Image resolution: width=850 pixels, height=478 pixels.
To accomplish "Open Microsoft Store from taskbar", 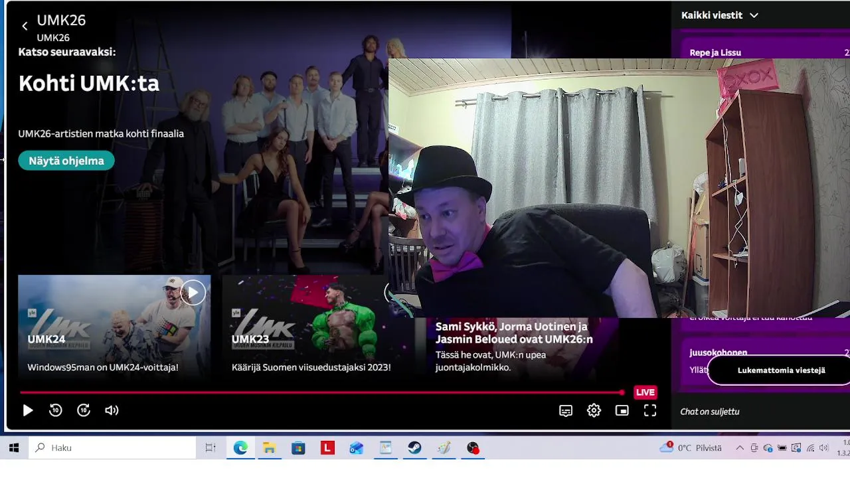I will 298,448.
